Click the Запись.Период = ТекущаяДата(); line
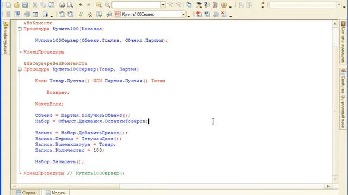Screen dimensions: 348x195 78,139
